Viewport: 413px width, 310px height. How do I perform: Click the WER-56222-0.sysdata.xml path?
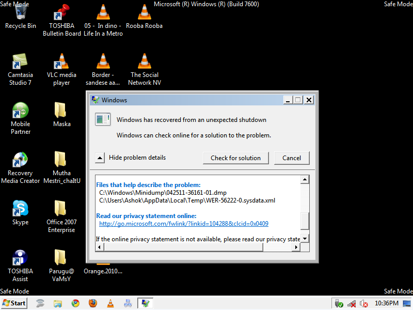[x=187, y=200]
